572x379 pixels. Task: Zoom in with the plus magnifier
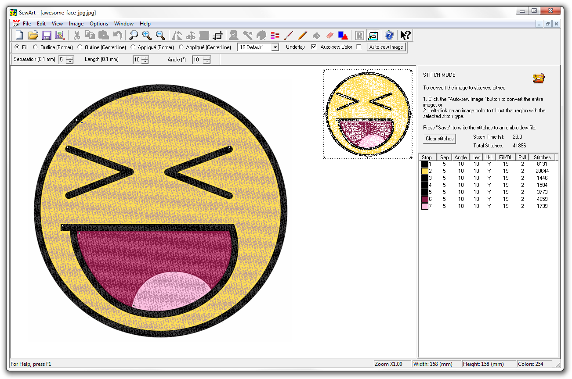click(x=147, y=35)
